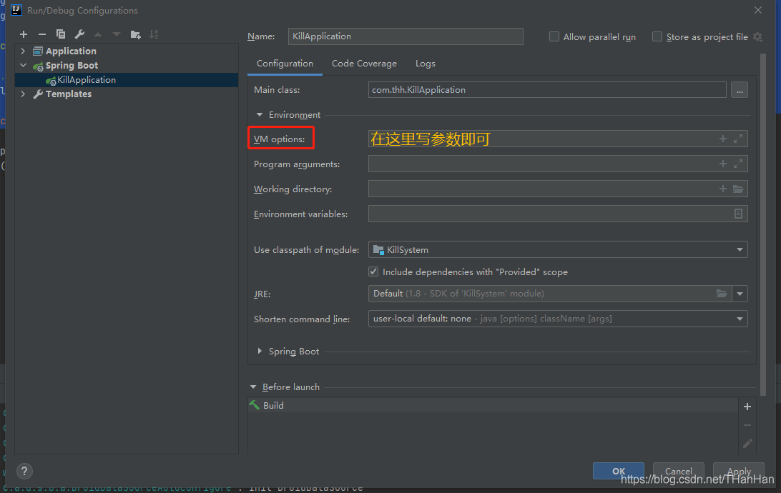The height and width of the screenshot is (493, 781).
Task: Insert macro in Working directory field
Action: coord(723,189)
